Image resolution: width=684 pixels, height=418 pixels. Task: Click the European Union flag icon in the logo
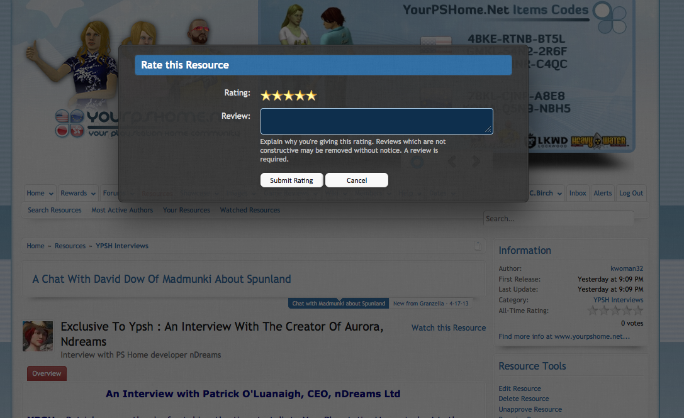point(77,116)
